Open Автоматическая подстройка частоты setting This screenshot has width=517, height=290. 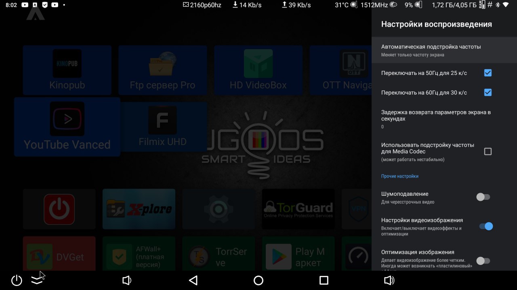[x=444, y=50]
